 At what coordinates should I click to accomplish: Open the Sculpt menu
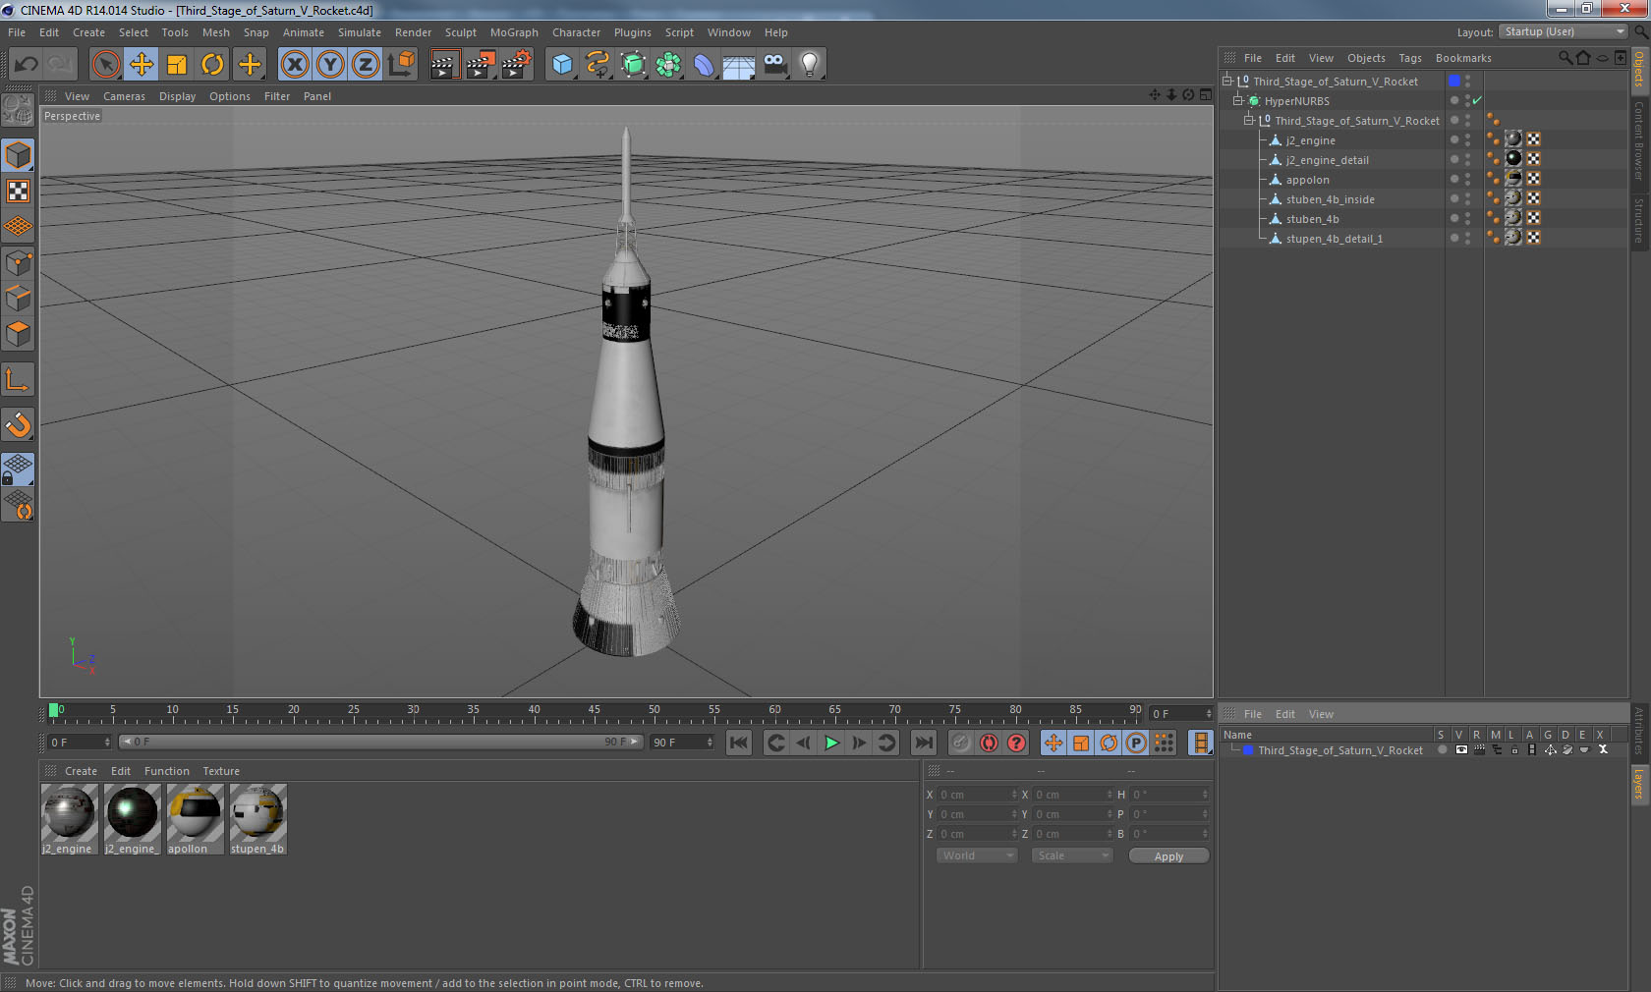pos(461,32)
